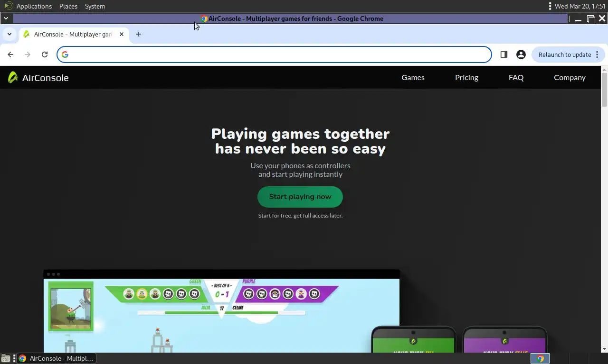Click the green phone controller image
The height and width of the screenshot is (364, 608).
click(413, 339)
